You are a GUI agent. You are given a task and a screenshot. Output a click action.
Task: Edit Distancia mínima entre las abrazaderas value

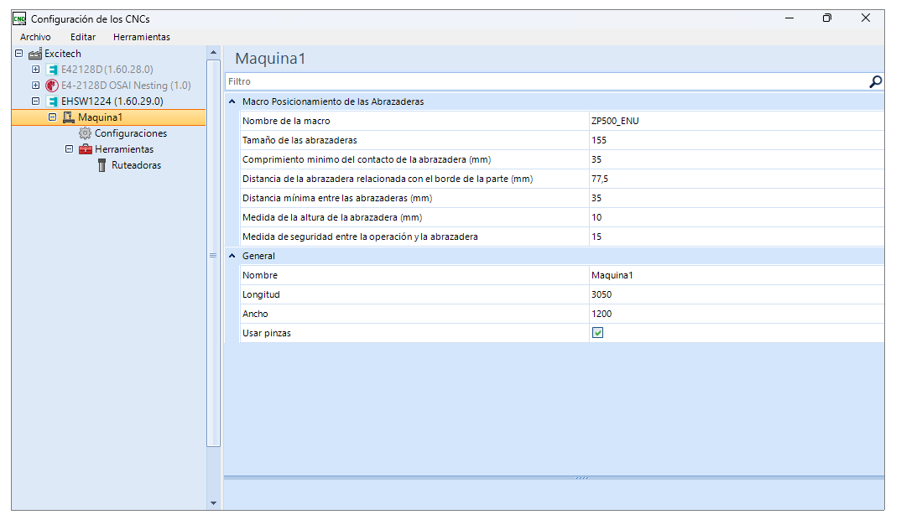click(x=736, y=198)
